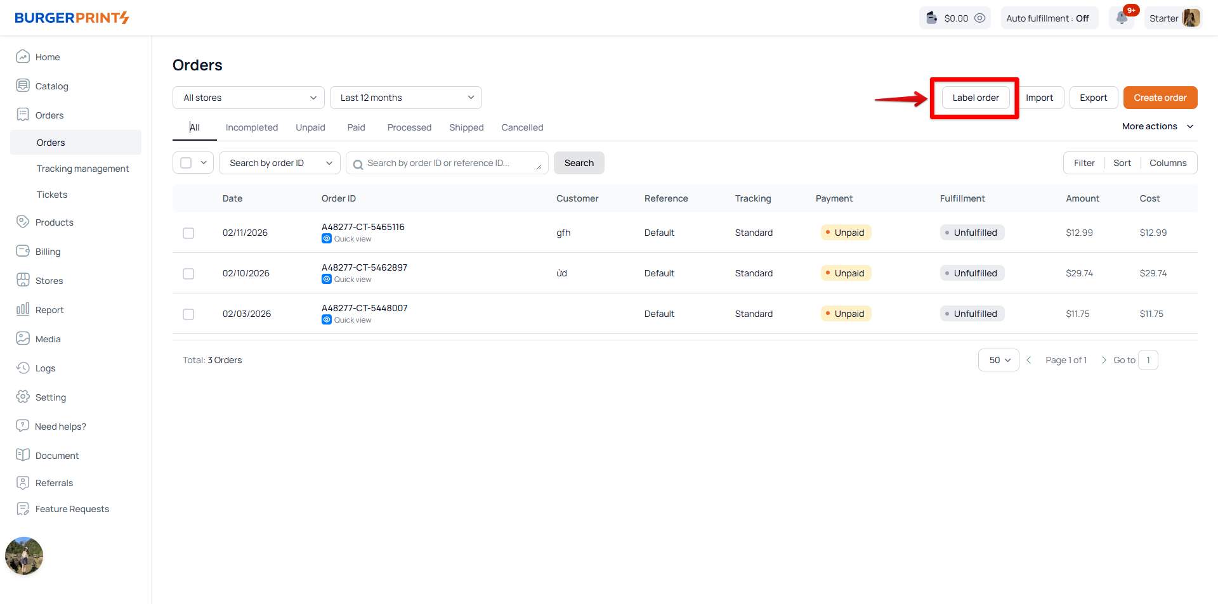1218x604 pixels.
Task: Expand the Search by order ID dropdown
Action: [279, 163]
